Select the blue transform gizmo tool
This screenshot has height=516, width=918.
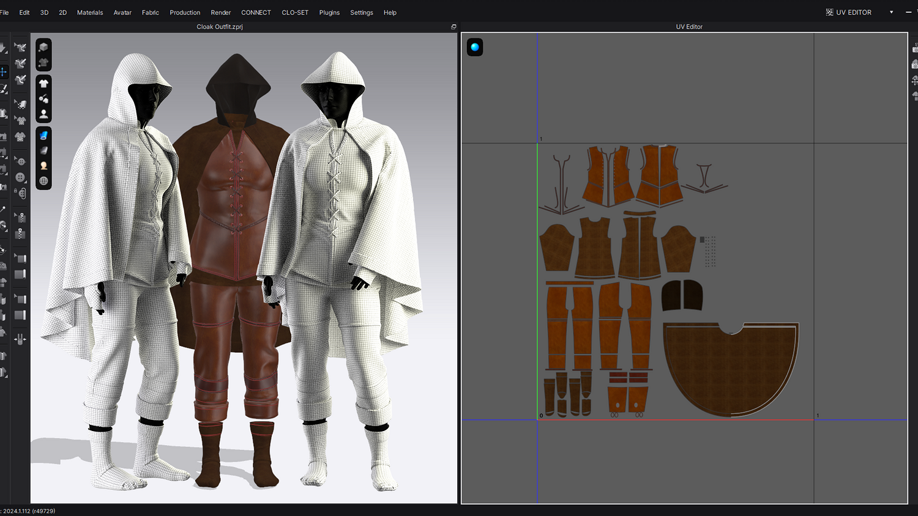(4, 72)
